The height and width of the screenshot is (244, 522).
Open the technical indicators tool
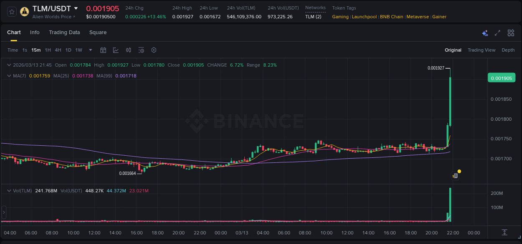click(x=115, y=50)
